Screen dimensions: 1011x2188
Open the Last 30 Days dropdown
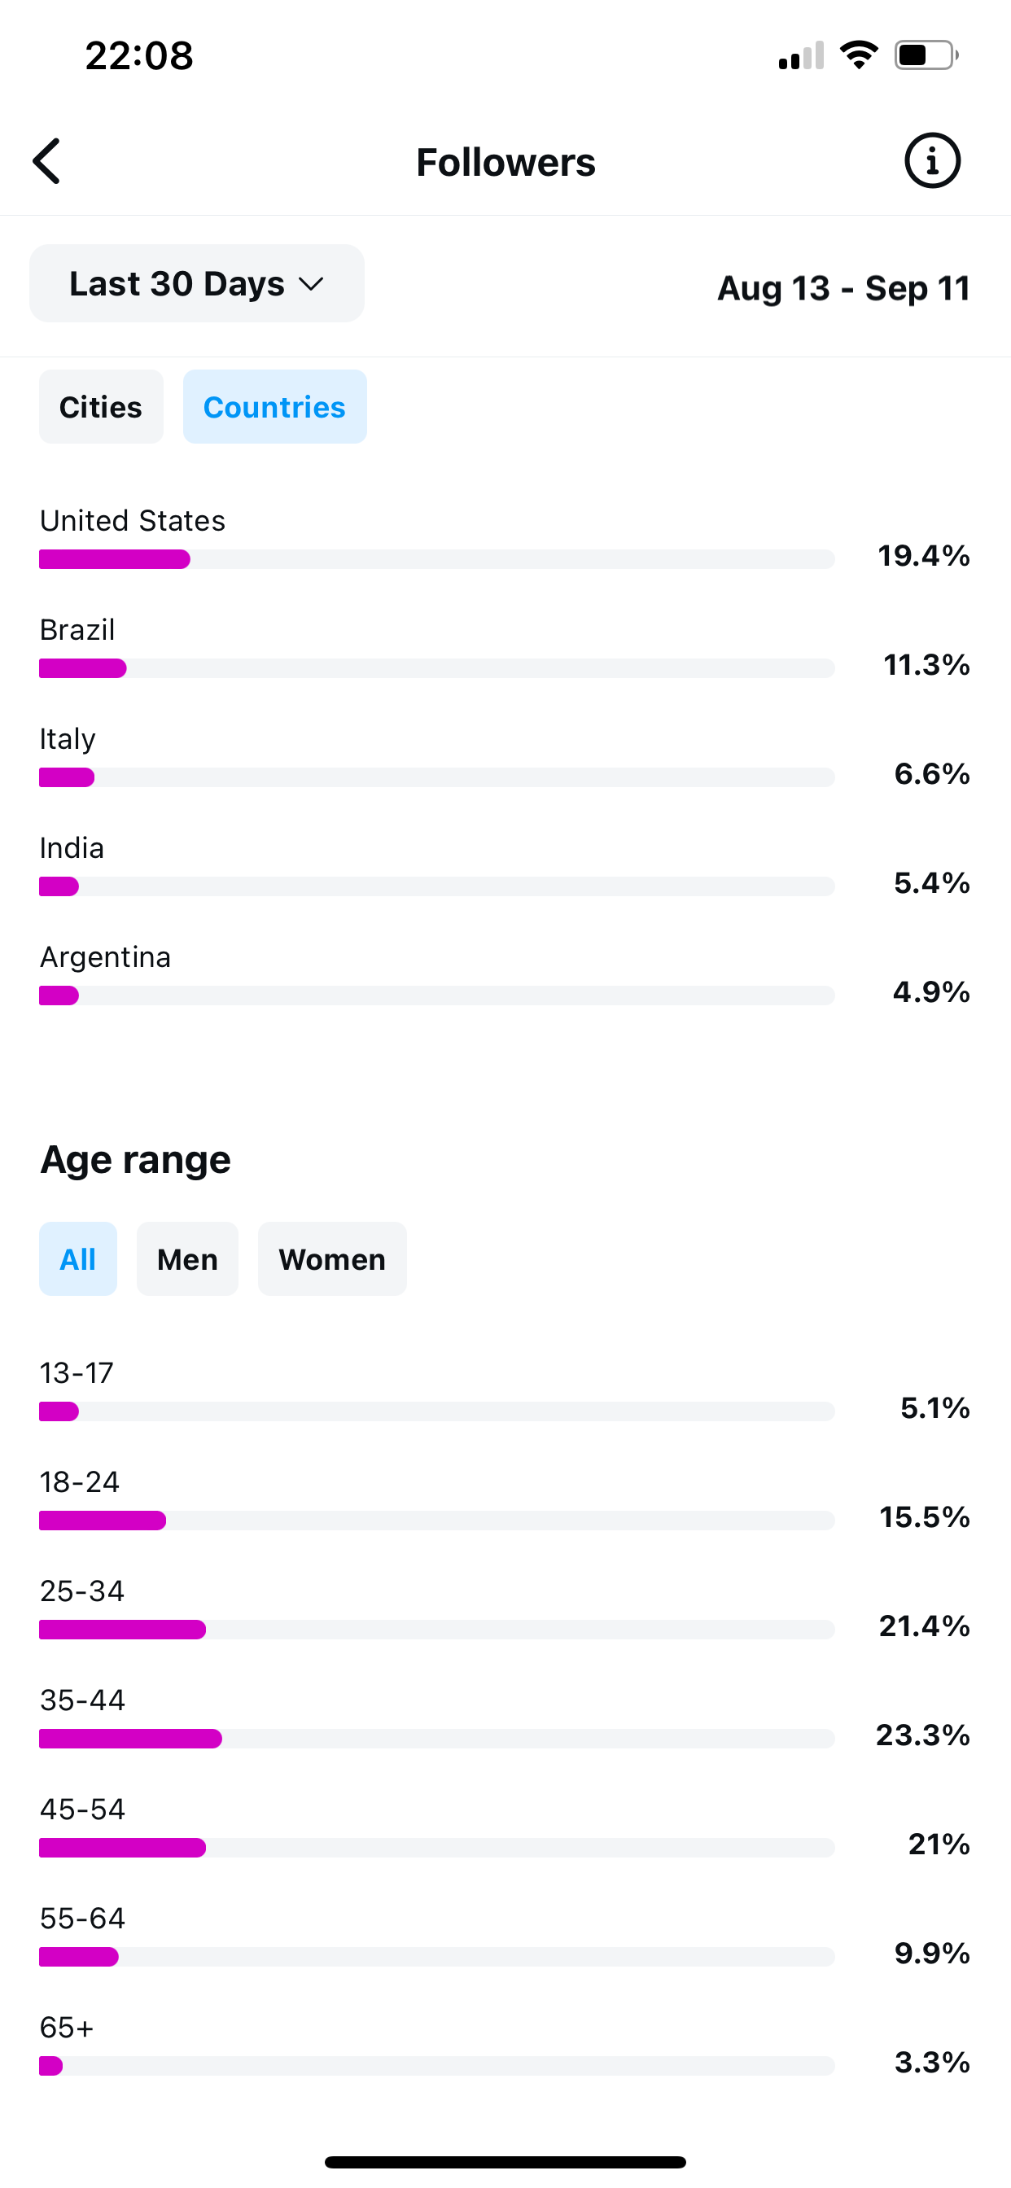[197, 284]
